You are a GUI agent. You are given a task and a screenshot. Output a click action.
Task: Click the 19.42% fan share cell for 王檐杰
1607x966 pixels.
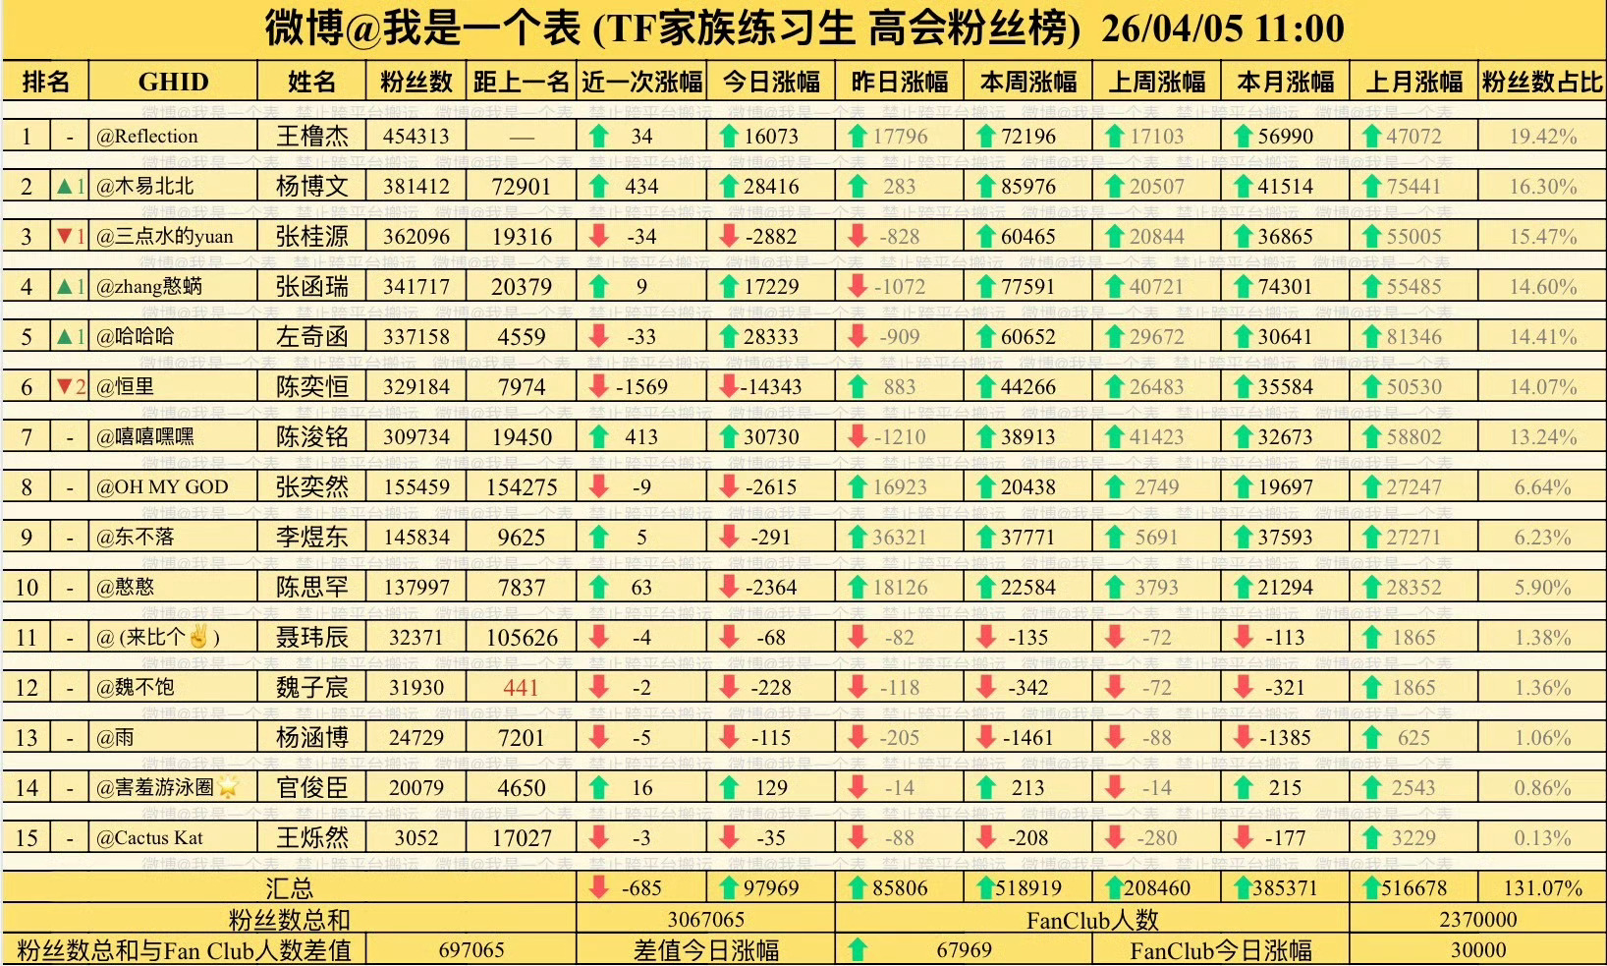coord(1542,135)
